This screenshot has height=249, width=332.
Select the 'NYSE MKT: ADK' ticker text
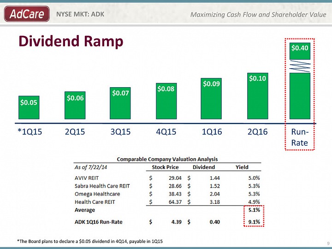pyautogui.click(x=80, y=14)
